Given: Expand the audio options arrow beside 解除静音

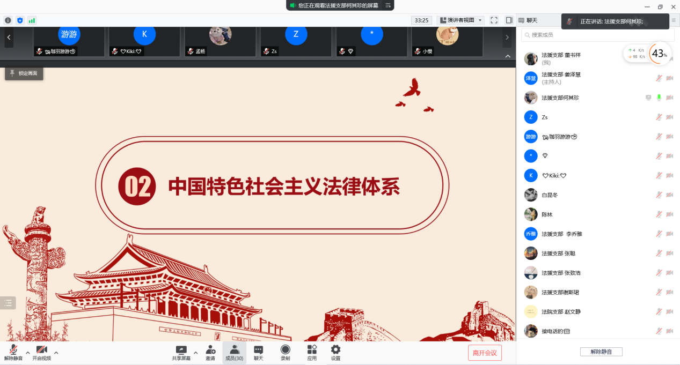Looking at the screenshot, I should tap(28, 353).
